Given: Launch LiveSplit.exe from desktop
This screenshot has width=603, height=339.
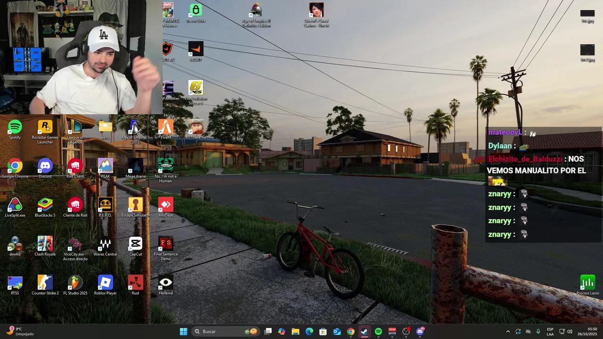Looking at the screenshot, I should pyautogui.click(x=15, y=208).
